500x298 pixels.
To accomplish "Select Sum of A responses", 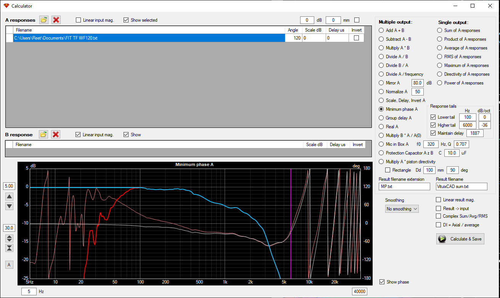I will (x=439, y=30).
